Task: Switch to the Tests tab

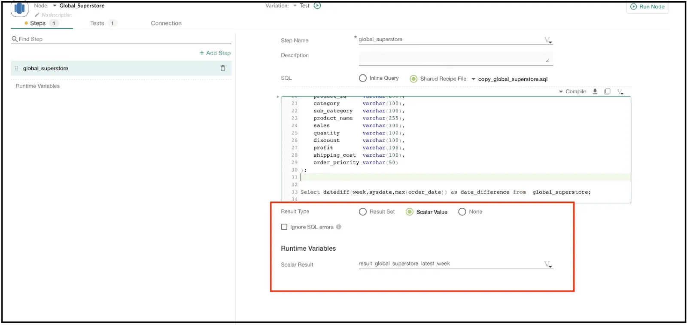Action: (97, 23)
